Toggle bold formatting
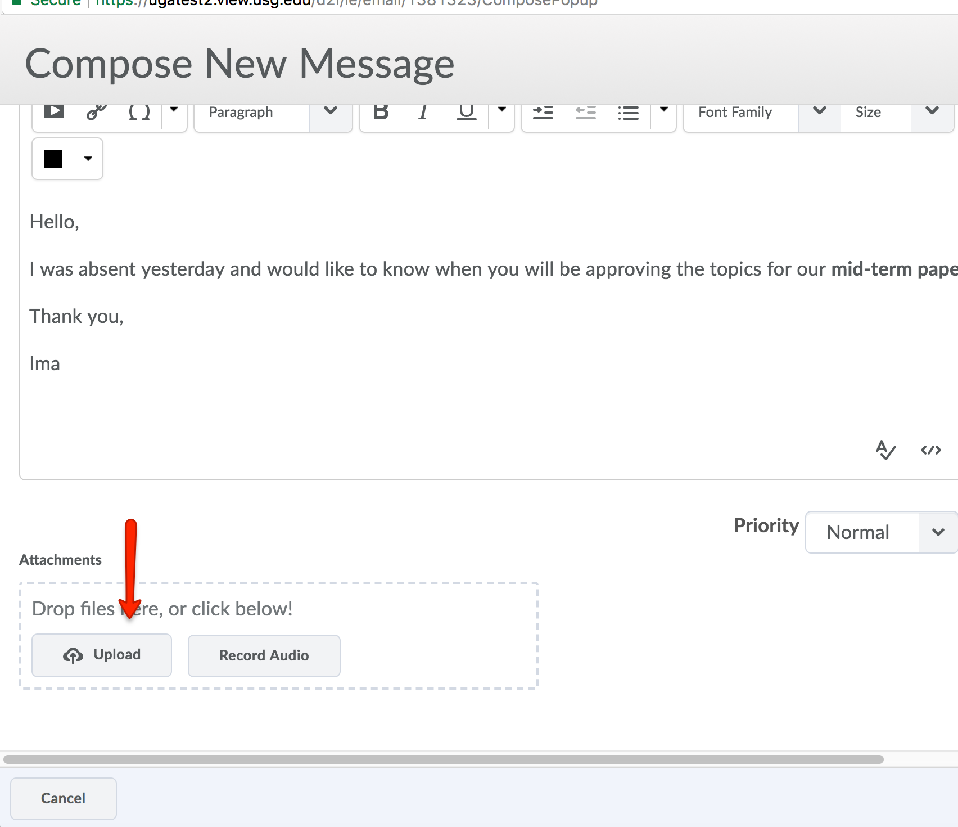The image size is (958, 827). point(381,112)
